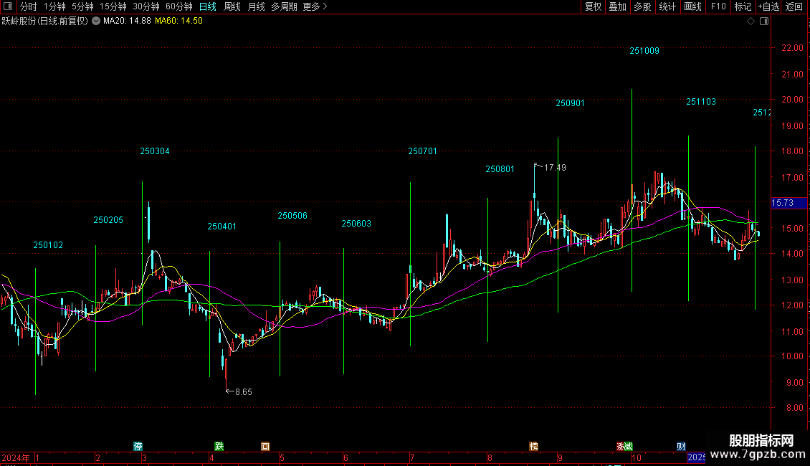Click the 2024年 year label on time axis
This screenshot has width=810, height=466.
coord(16,457)
